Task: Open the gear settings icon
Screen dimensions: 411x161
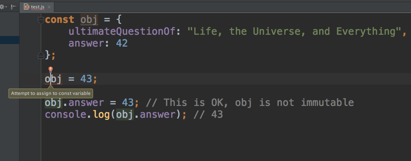Action: (2, 6)
